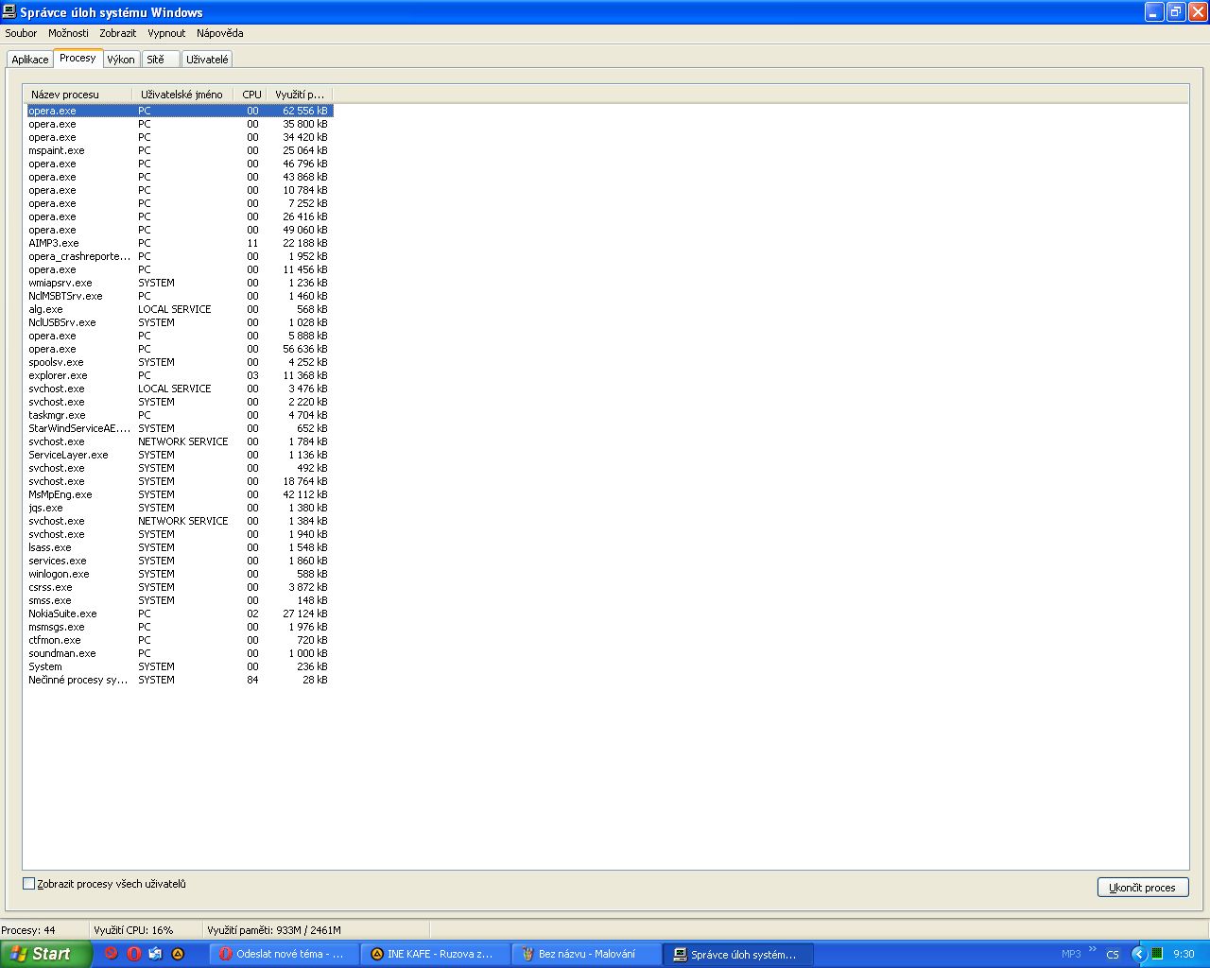Open the first red circular quick launch icon
This screenshot has height=968, width=1210.
point(111,954)
